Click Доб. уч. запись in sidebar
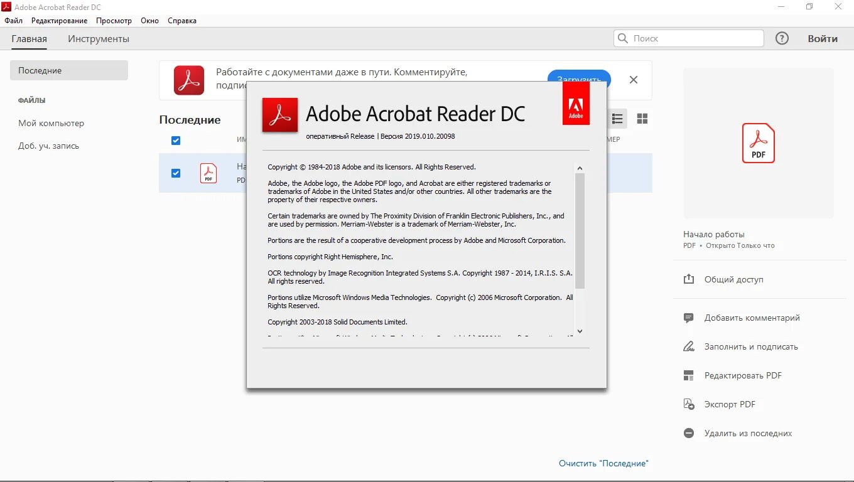 [x=48, y=146]
